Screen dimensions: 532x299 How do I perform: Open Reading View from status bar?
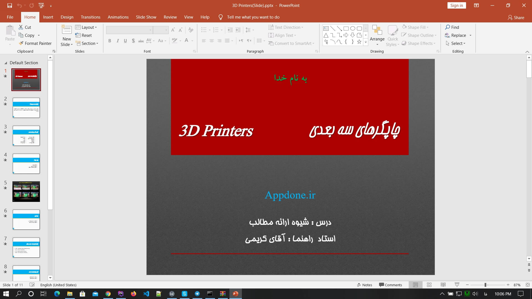click(443, 285)
